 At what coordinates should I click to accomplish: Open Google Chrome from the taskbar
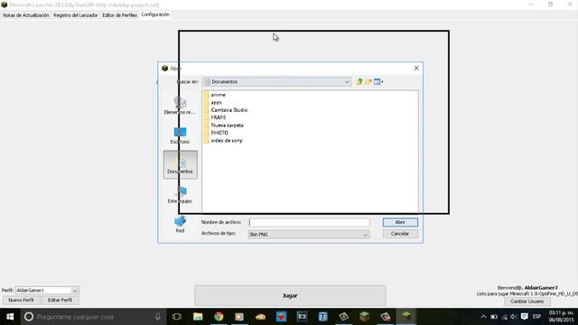219,317
